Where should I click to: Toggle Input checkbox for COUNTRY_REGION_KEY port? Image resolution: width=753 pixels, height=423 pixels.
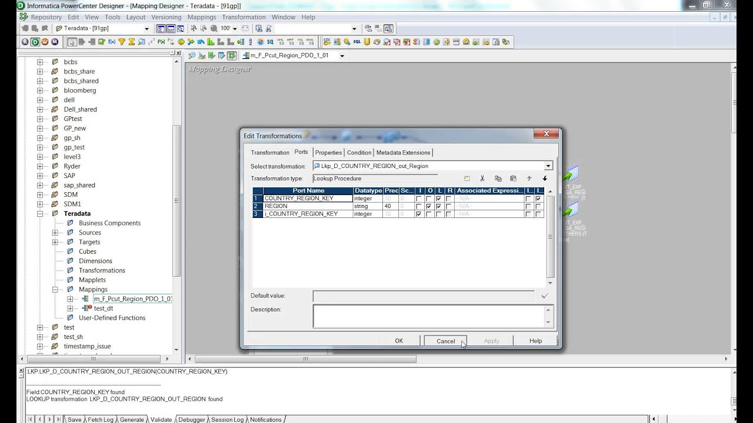(x=419, y=199)
